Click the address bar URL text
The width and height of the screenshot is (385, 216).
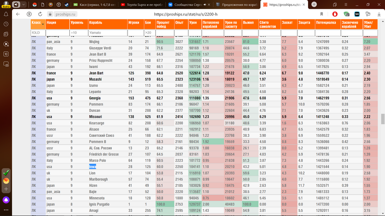point(186,14)
